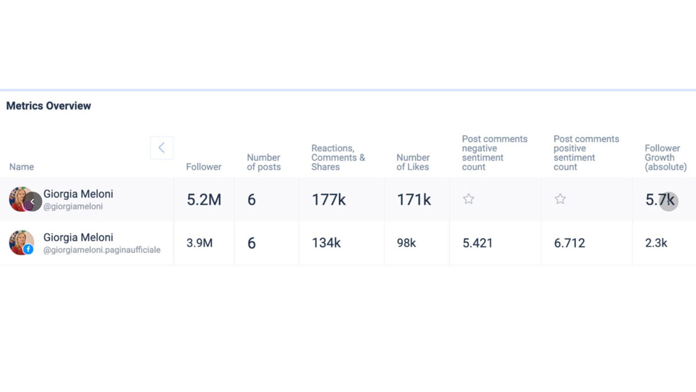Click the left chevron scroll button
Viewport: 696px width, 392px height.
(x=161, y=148)
